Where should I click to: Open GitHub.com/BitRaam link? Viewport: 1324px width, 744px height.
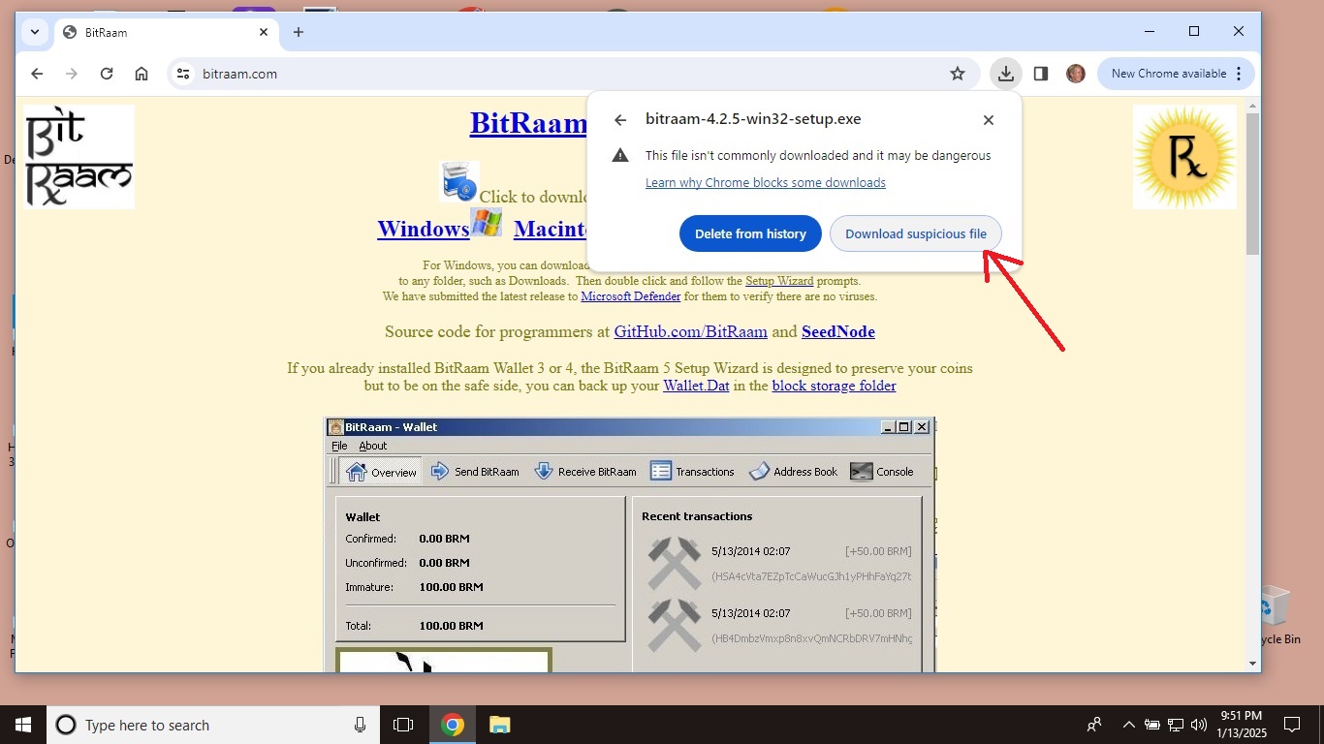(691, 331)
